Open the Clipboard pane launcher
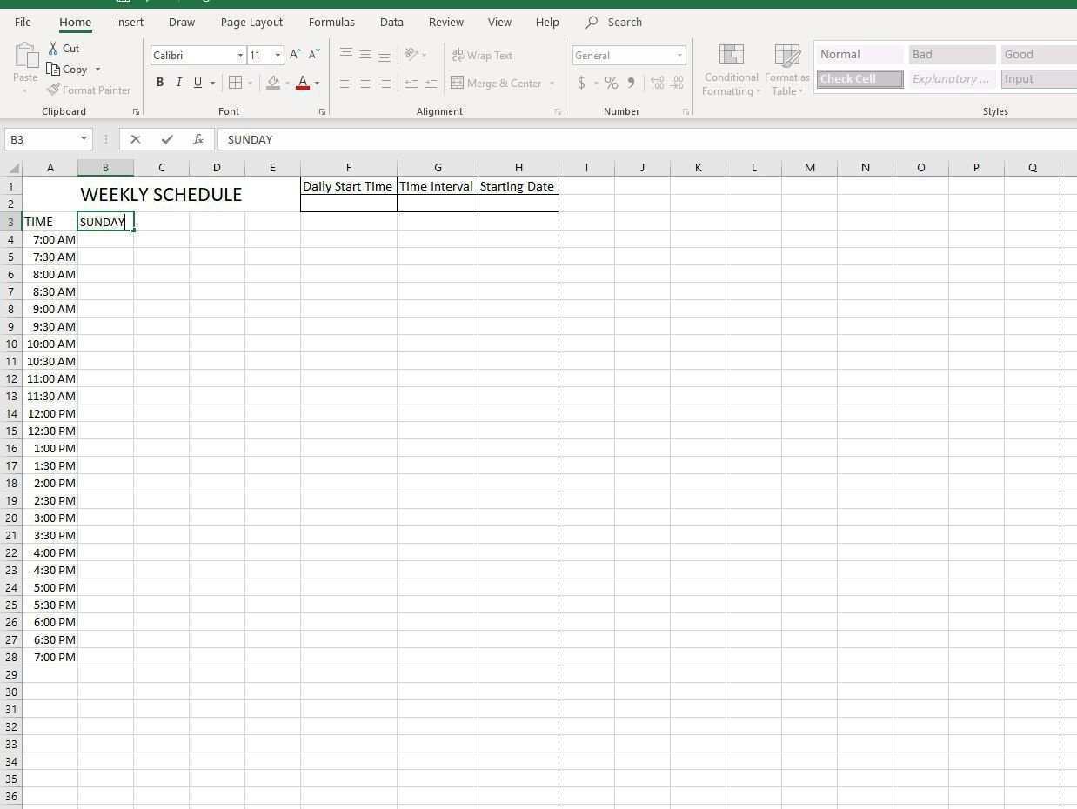This screenshot has height=809, width=1077. (x=136, y=112)
